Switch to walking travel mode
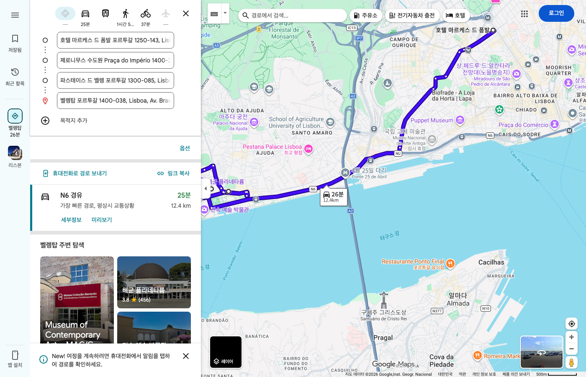This screenshot has height=377, width=586. pos(126,17)
